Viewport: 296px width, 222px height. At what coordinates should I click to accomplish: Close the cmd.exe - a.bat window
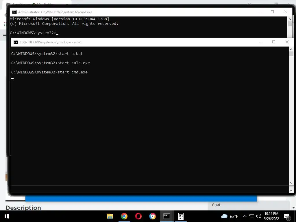pyautogui.click(x=287, y=42)
